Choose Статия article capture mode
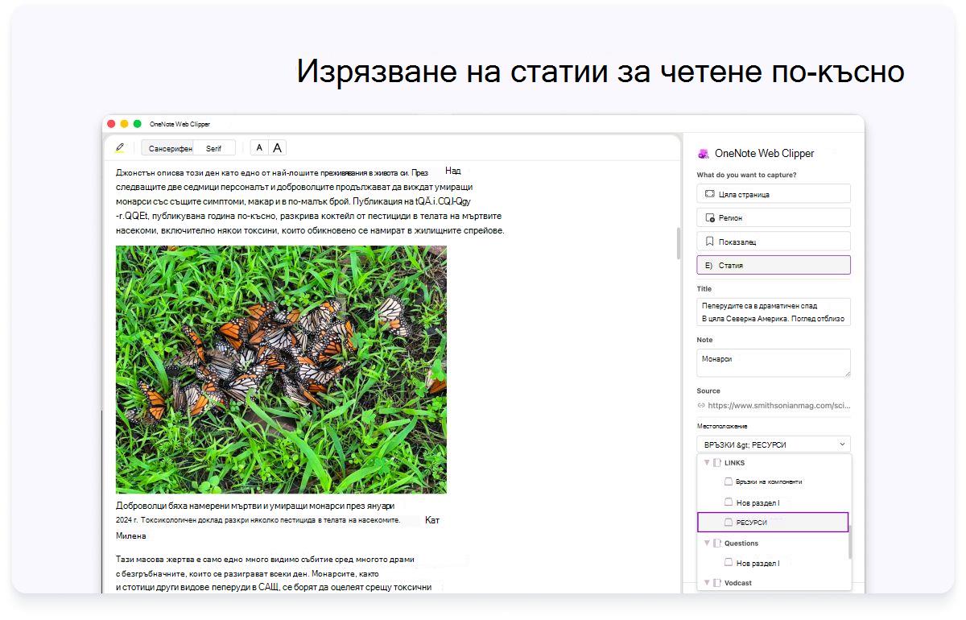This screenshot has height=620, width=966. (x=774, y=265)
